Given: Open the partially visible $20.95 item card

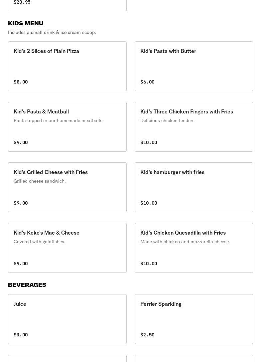Looking at the screenshot, I should pos(67,5).
